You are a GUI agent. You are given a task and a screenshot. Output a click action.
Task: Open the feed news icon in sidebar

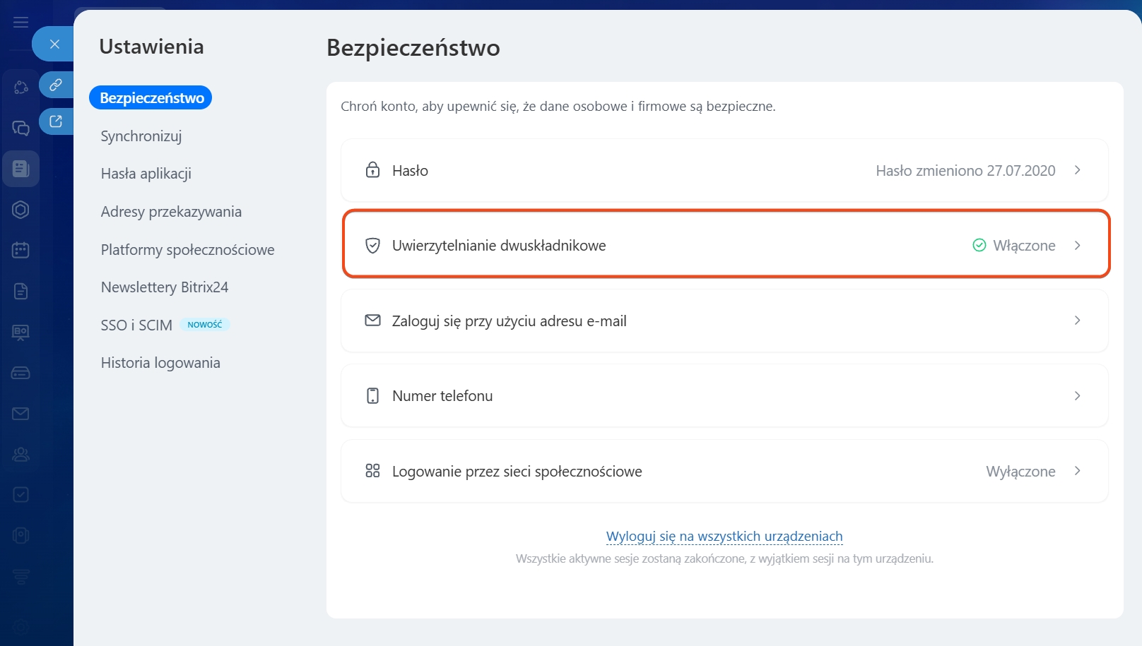[20, 169]
